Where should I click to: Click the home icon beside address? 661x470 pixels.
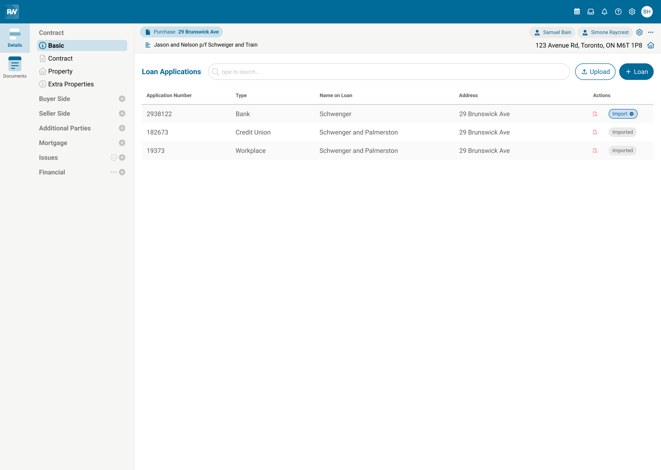(651, 45)
